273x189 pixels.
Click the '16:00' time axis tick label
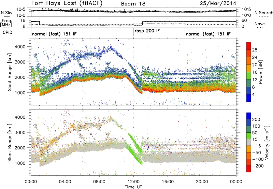coord(168,182)
